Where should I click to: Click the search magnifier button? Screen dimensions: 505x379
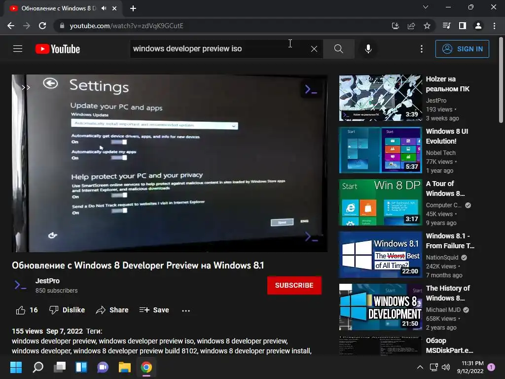click(x=338, y=49)
